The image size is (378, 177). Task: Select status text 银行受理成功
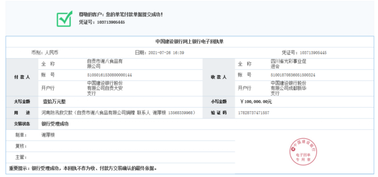[x=55, y=124]
